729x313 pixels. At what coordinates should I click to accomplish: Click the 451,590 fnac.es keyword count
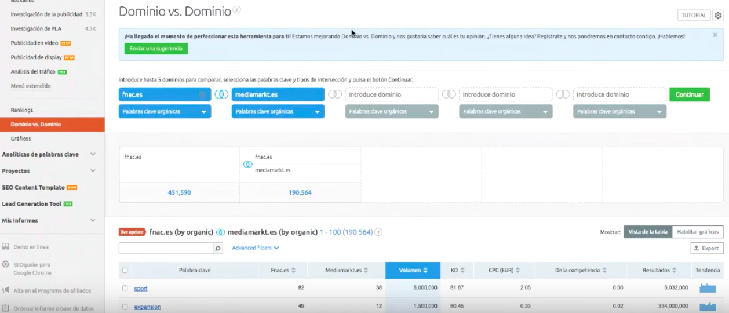[x=179, y=192]
